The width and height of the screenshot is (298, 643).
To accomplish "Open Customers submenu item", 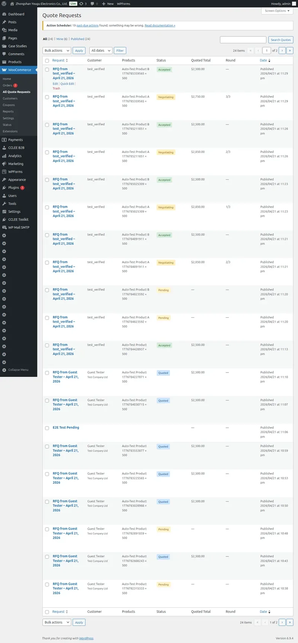I will coord(10,98).
